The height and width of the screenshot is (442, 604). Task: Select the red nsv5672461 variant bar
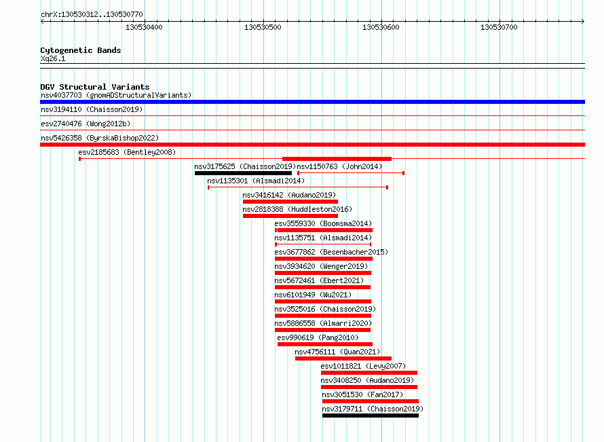323,287
